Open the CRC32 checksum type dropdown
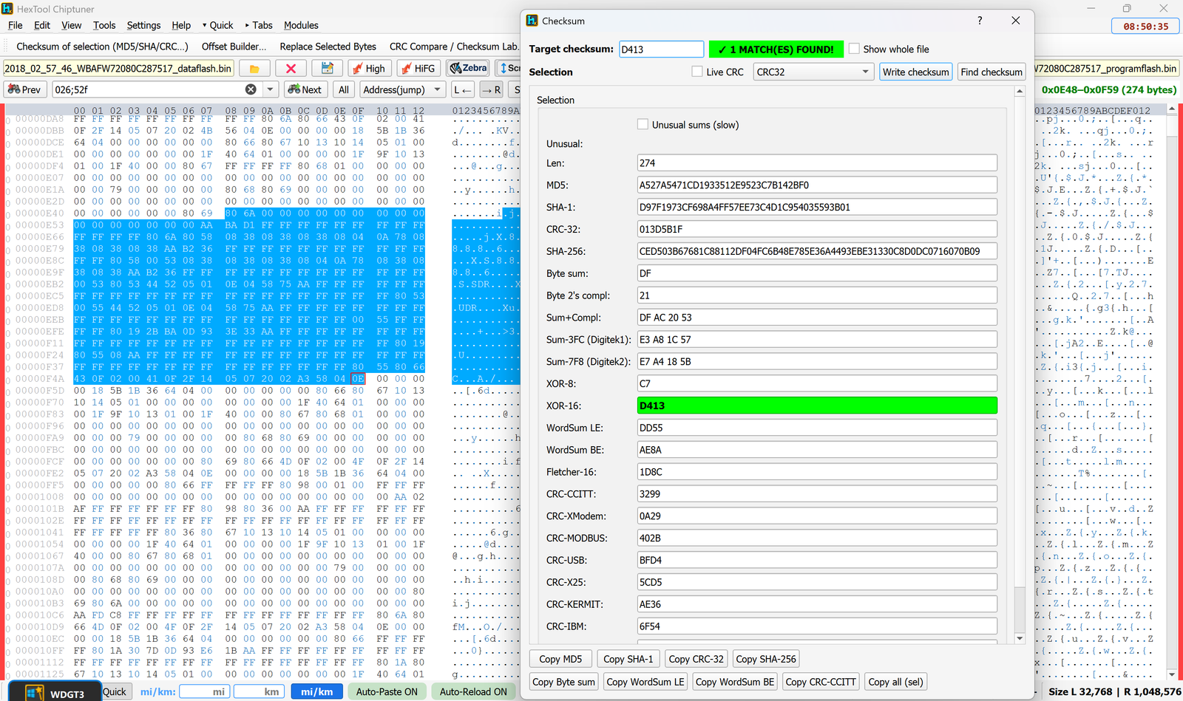Image resolution: width=1183 pixels, height=701 pixels. coord(865,71)
